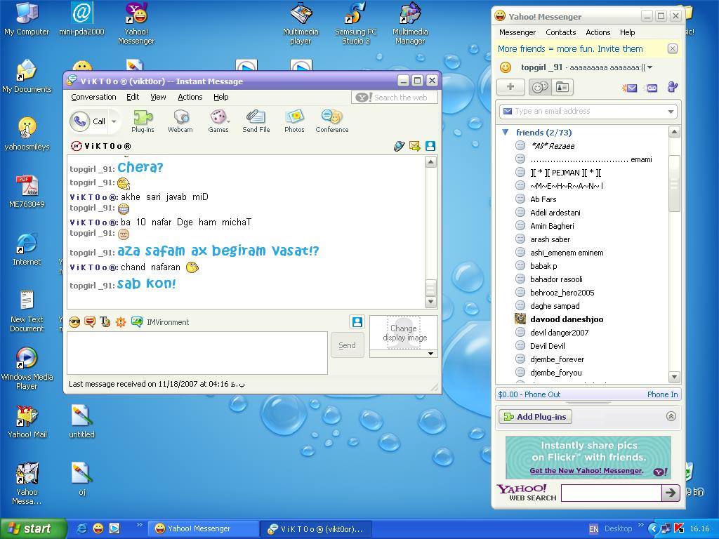The width and height of the screenshot is (719, 539).
Task: Open Samsung PC Studio 3 desktop icon
Action: coord(356,24)
